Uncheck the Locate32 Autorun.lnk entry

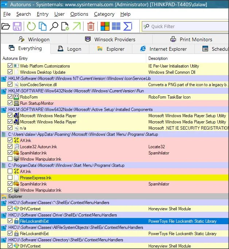[x=10, y=146]
